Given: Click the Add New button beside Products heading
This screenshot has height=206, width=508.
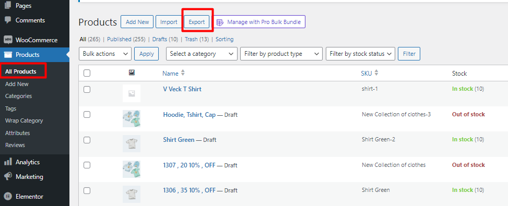Looking at the screenshot, I should tap(137, 22).
